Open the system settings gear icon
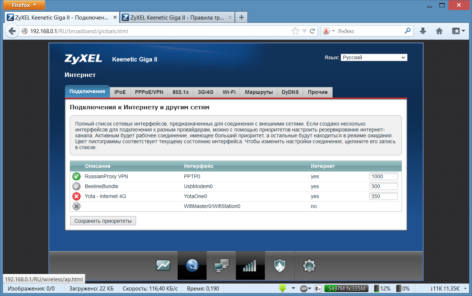This screenshot has width=472, height=296. [308, 265]
